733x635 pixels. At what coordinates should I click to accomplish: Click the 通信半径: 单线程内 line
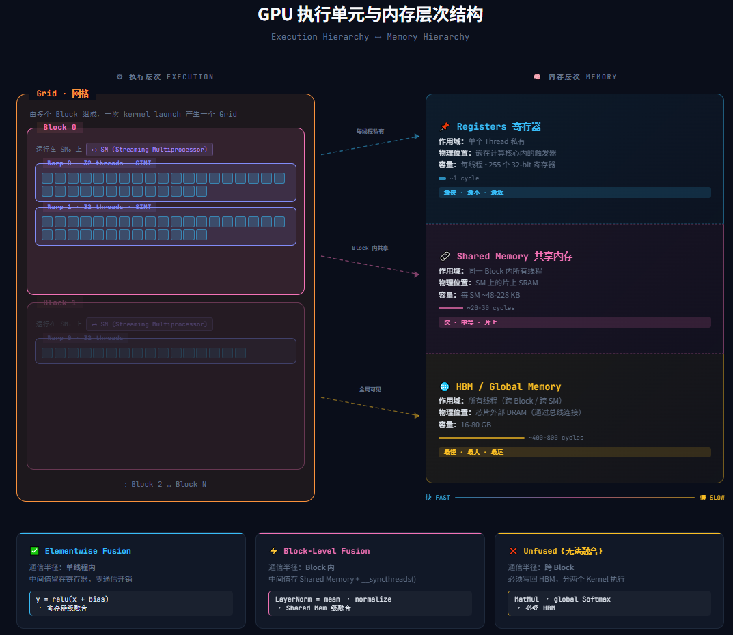click(x=62, y=567)
